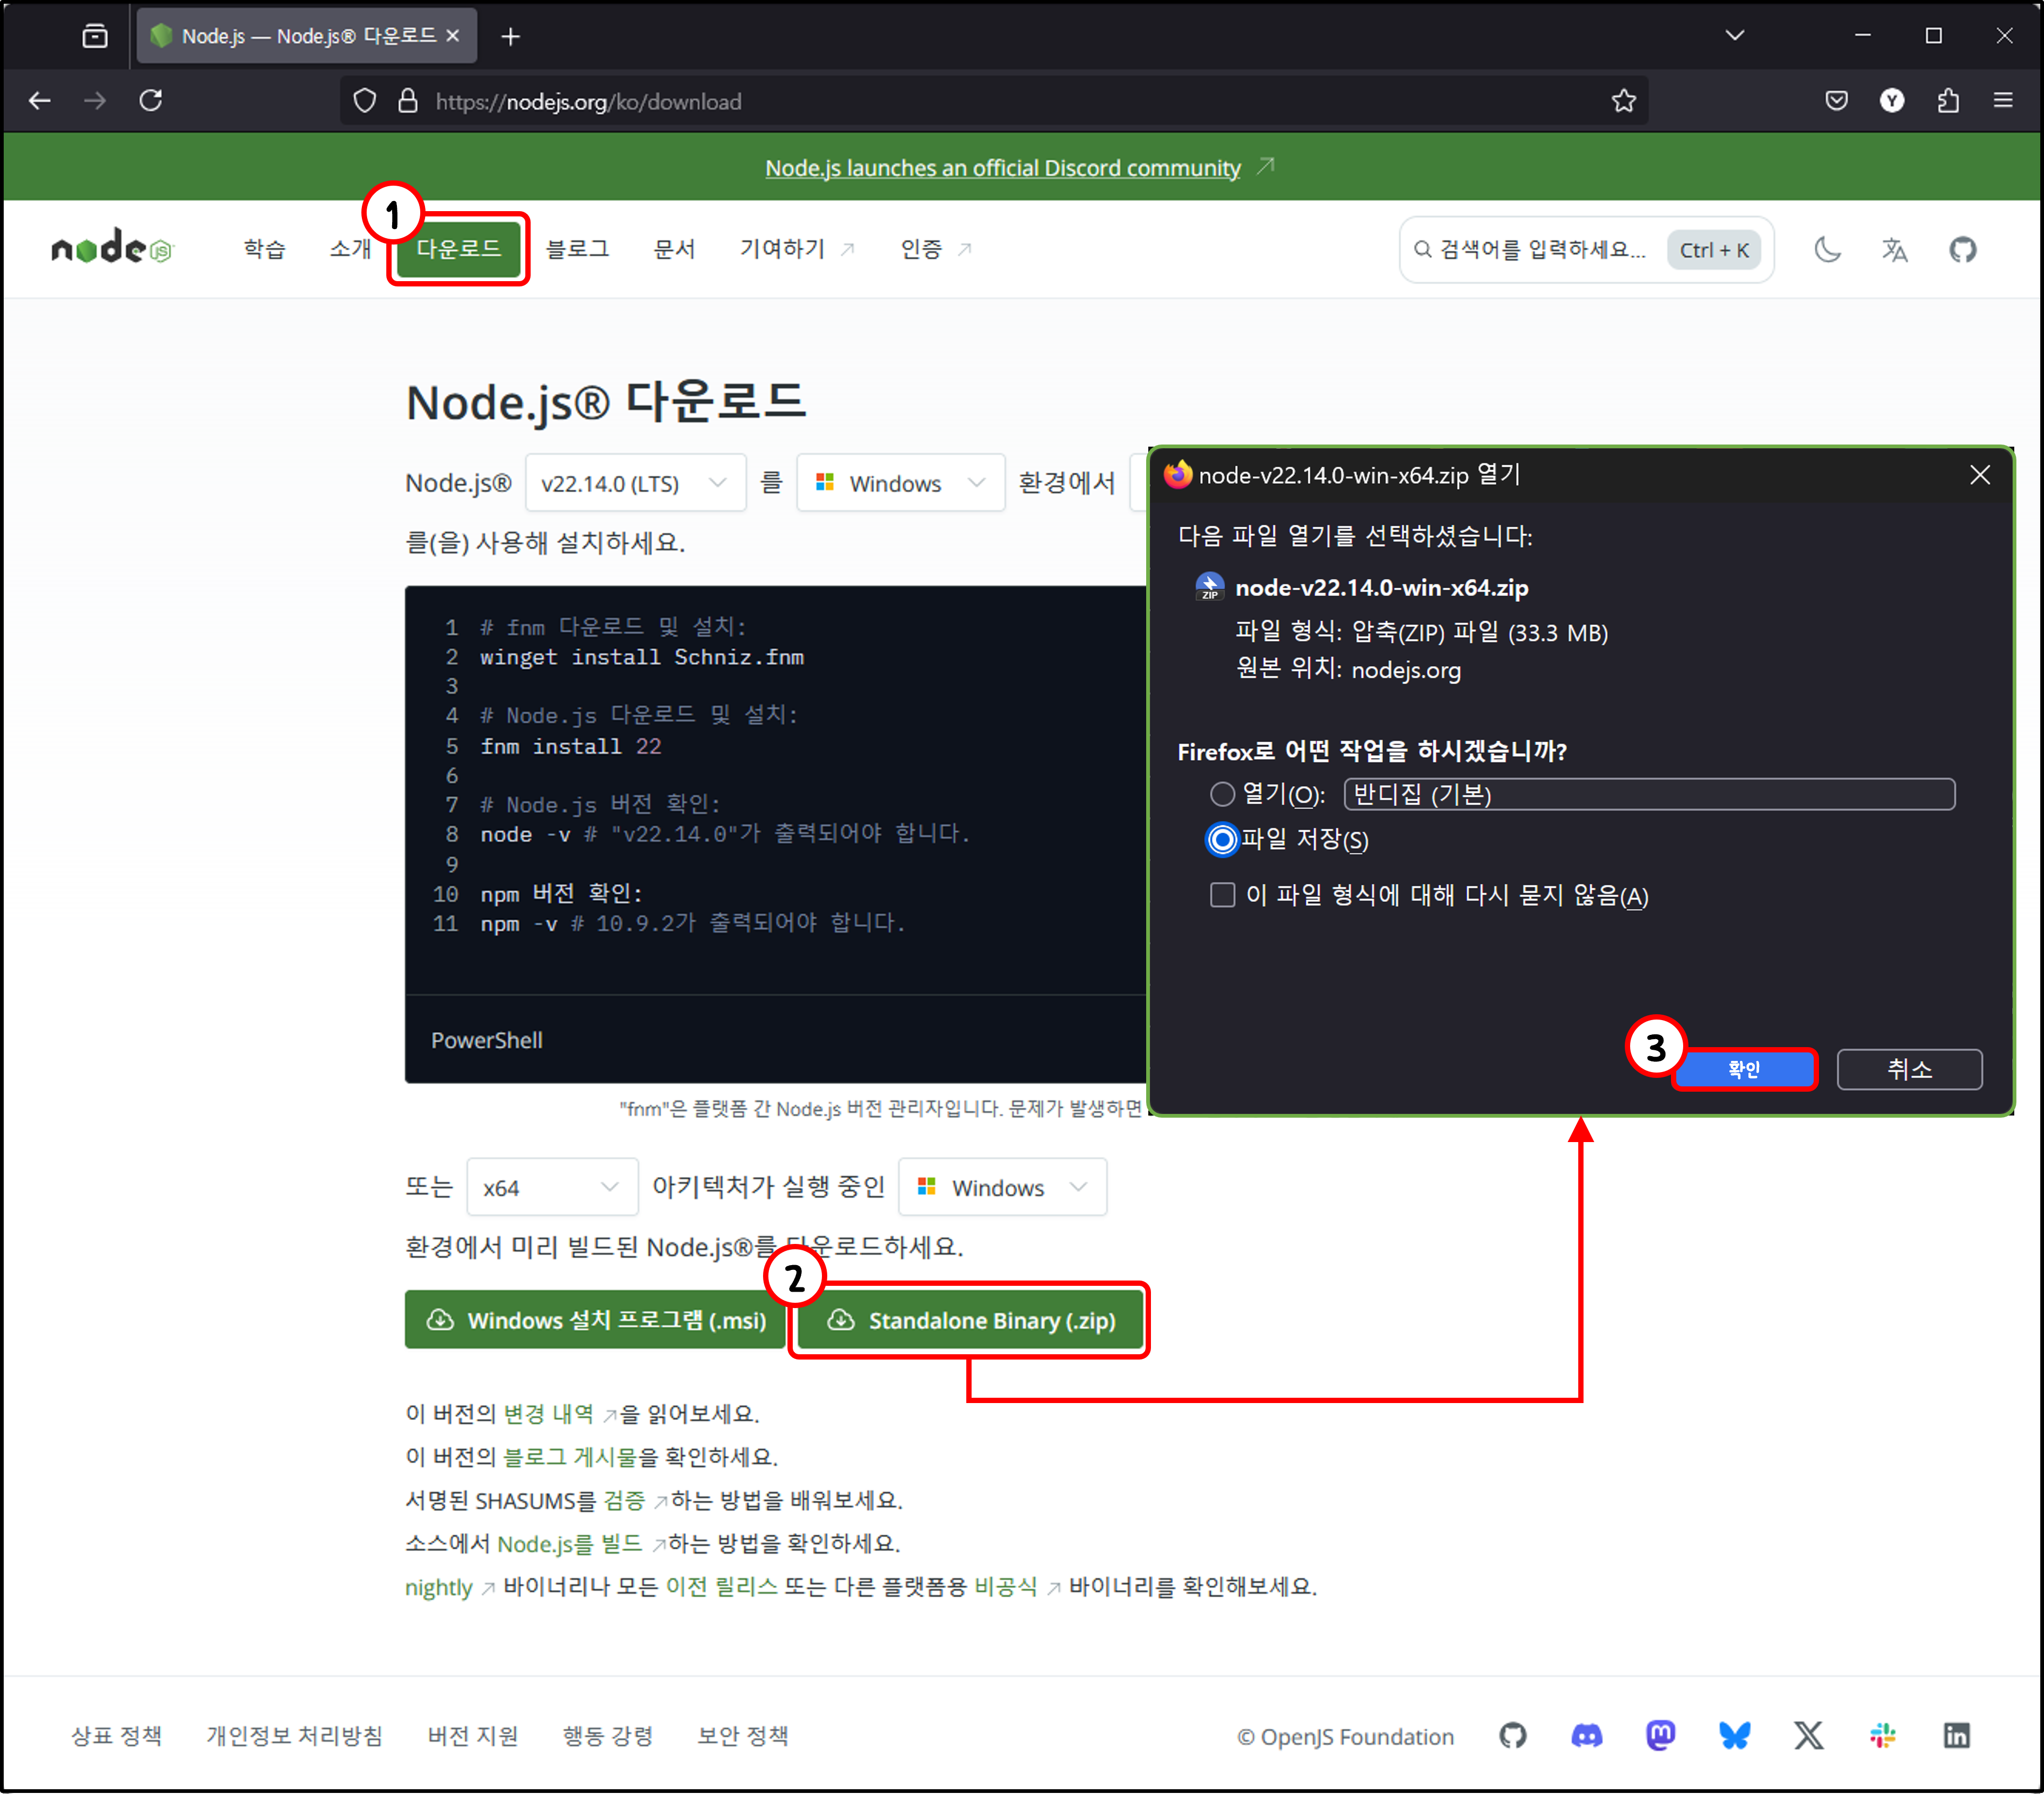Go to the 문서 navigation item
This screenshot has height=1794, width=2044.
pyautogui.click(x=674, y=249)
